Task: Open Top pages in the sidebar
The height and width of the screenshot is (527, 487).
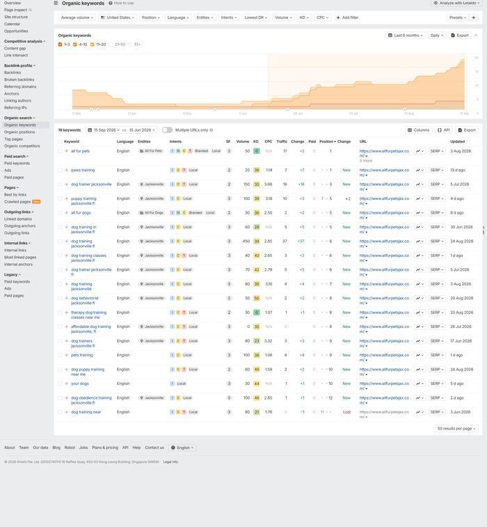Action: (x=13, y=139)
